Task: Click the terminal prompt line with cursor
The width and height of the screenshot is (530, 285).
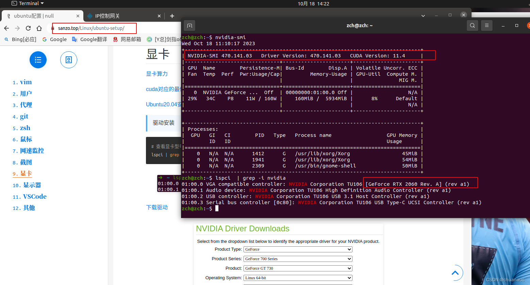Action: (x=200, y=209)
